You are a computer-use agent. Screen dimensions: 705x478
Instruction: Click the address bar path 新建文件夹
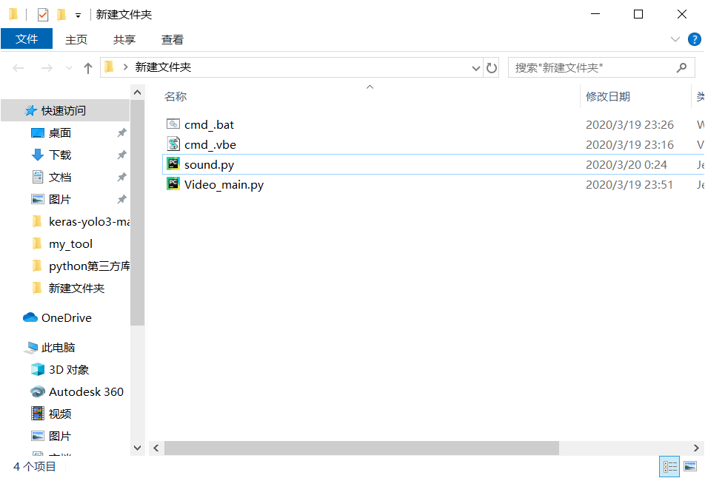tap(163, 67)
